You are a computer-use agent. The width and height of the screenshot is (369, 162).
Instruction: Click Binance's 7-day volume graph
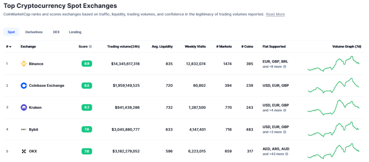click(333, 64)
